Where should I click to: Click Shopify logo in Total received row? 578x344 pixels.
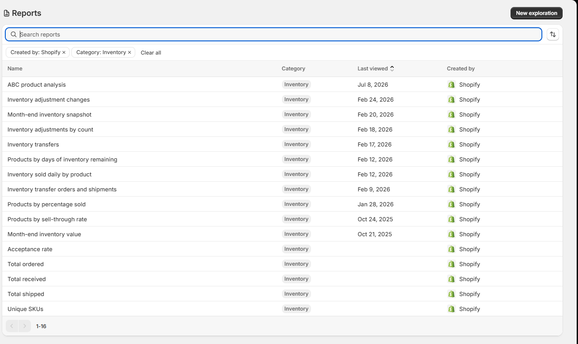pos(451,279)
